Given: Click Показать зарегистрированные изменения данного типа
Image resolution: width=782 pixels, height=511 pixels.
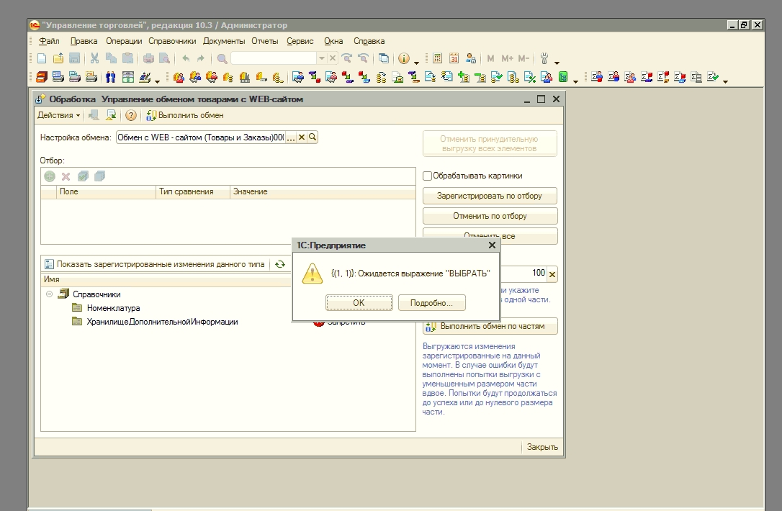Looking at the screenshot, I should pyautogui.click(x=155, y=264).
